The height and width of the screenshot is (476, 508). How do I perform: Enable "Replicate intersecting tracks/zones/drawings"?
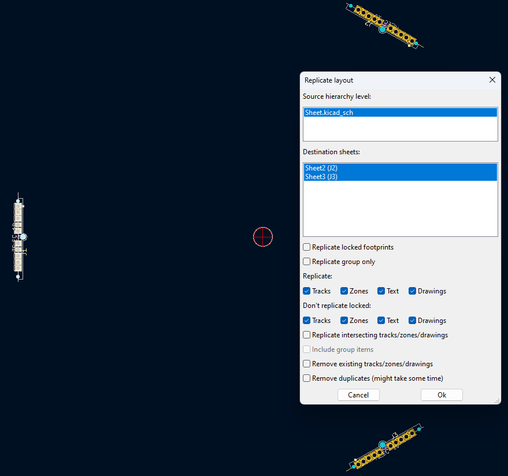pos(306,334)
